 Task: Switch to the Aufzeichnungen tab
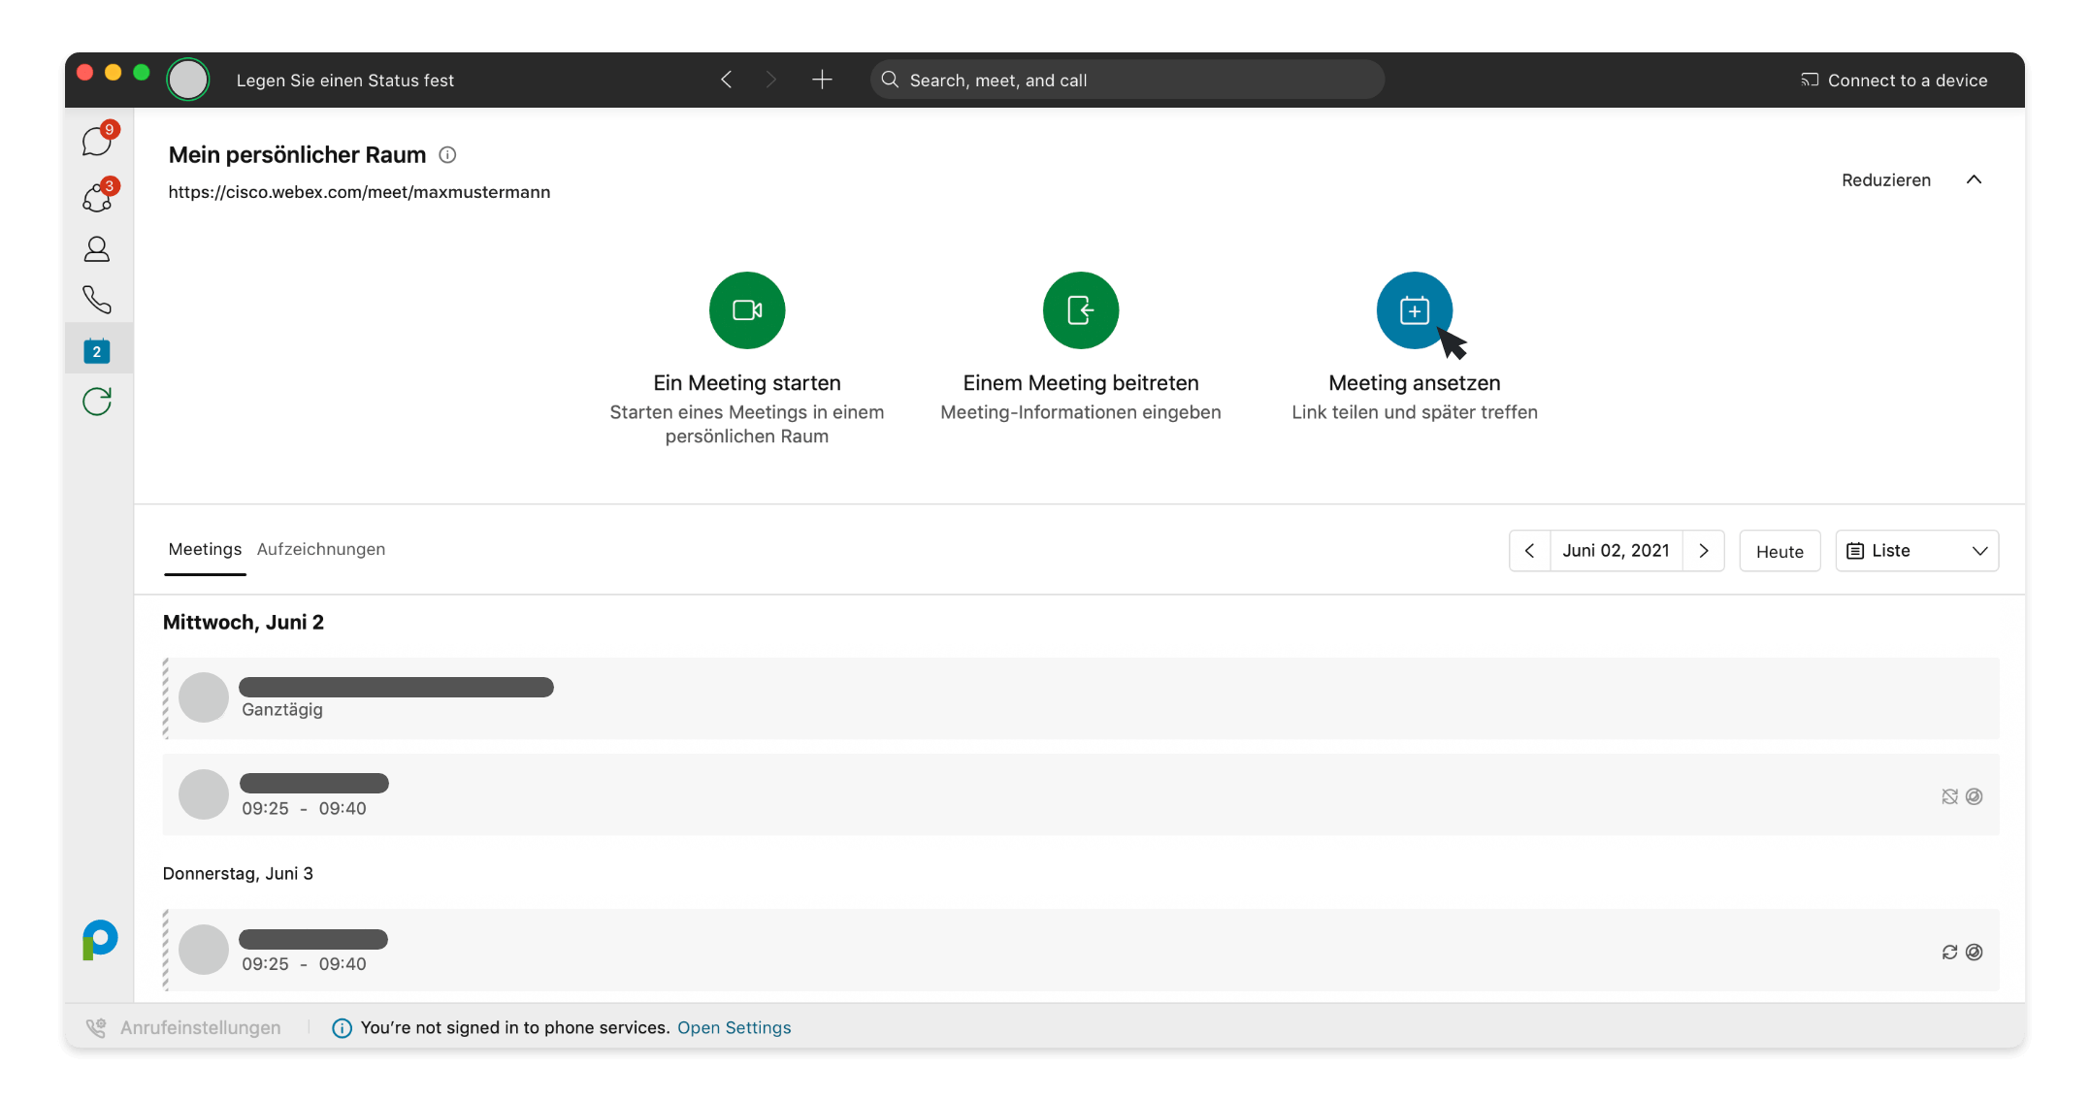click(x=321, y=549)
